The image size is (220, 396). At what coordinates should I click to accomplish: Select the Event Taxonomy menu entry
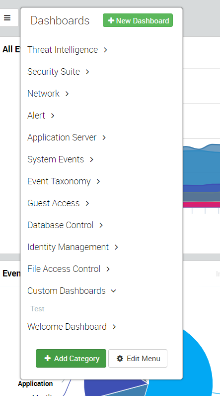(59, 181)
